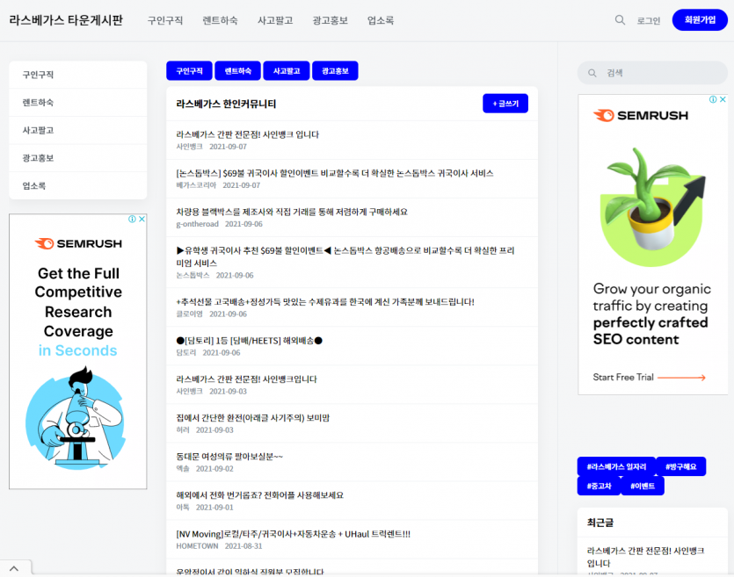734x577 pixels.
Task: Choose 사고팔고 in the left sidebar menu
Action: click(x=39, y=130)
